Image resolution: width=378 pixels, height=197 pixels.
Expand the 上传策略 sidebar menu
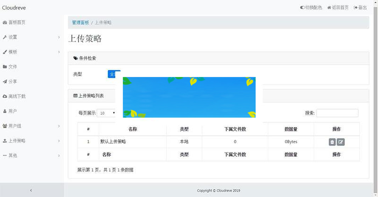31,141
